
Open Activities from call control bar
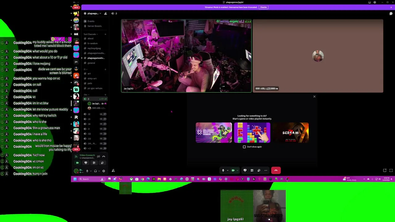pyautogui.click(x=252, y=170)
